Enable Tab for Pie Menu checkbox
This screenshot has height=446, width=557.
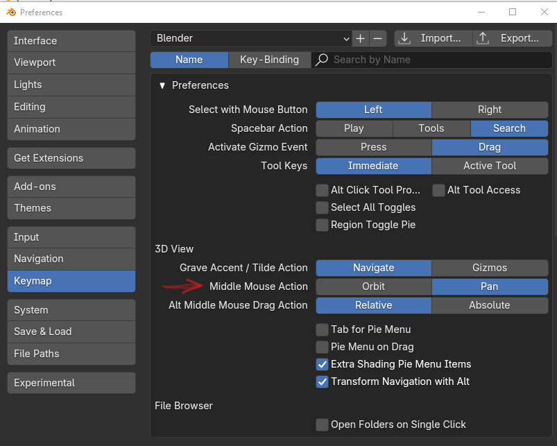(x=322, y=329)
